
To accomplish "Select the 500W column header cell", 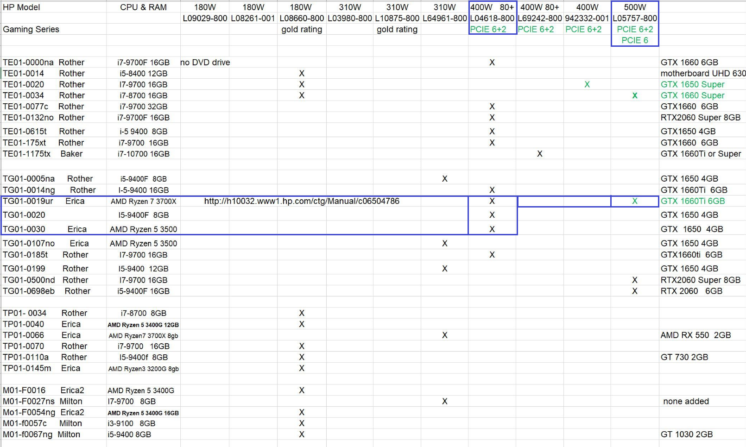I will [634, 7].
